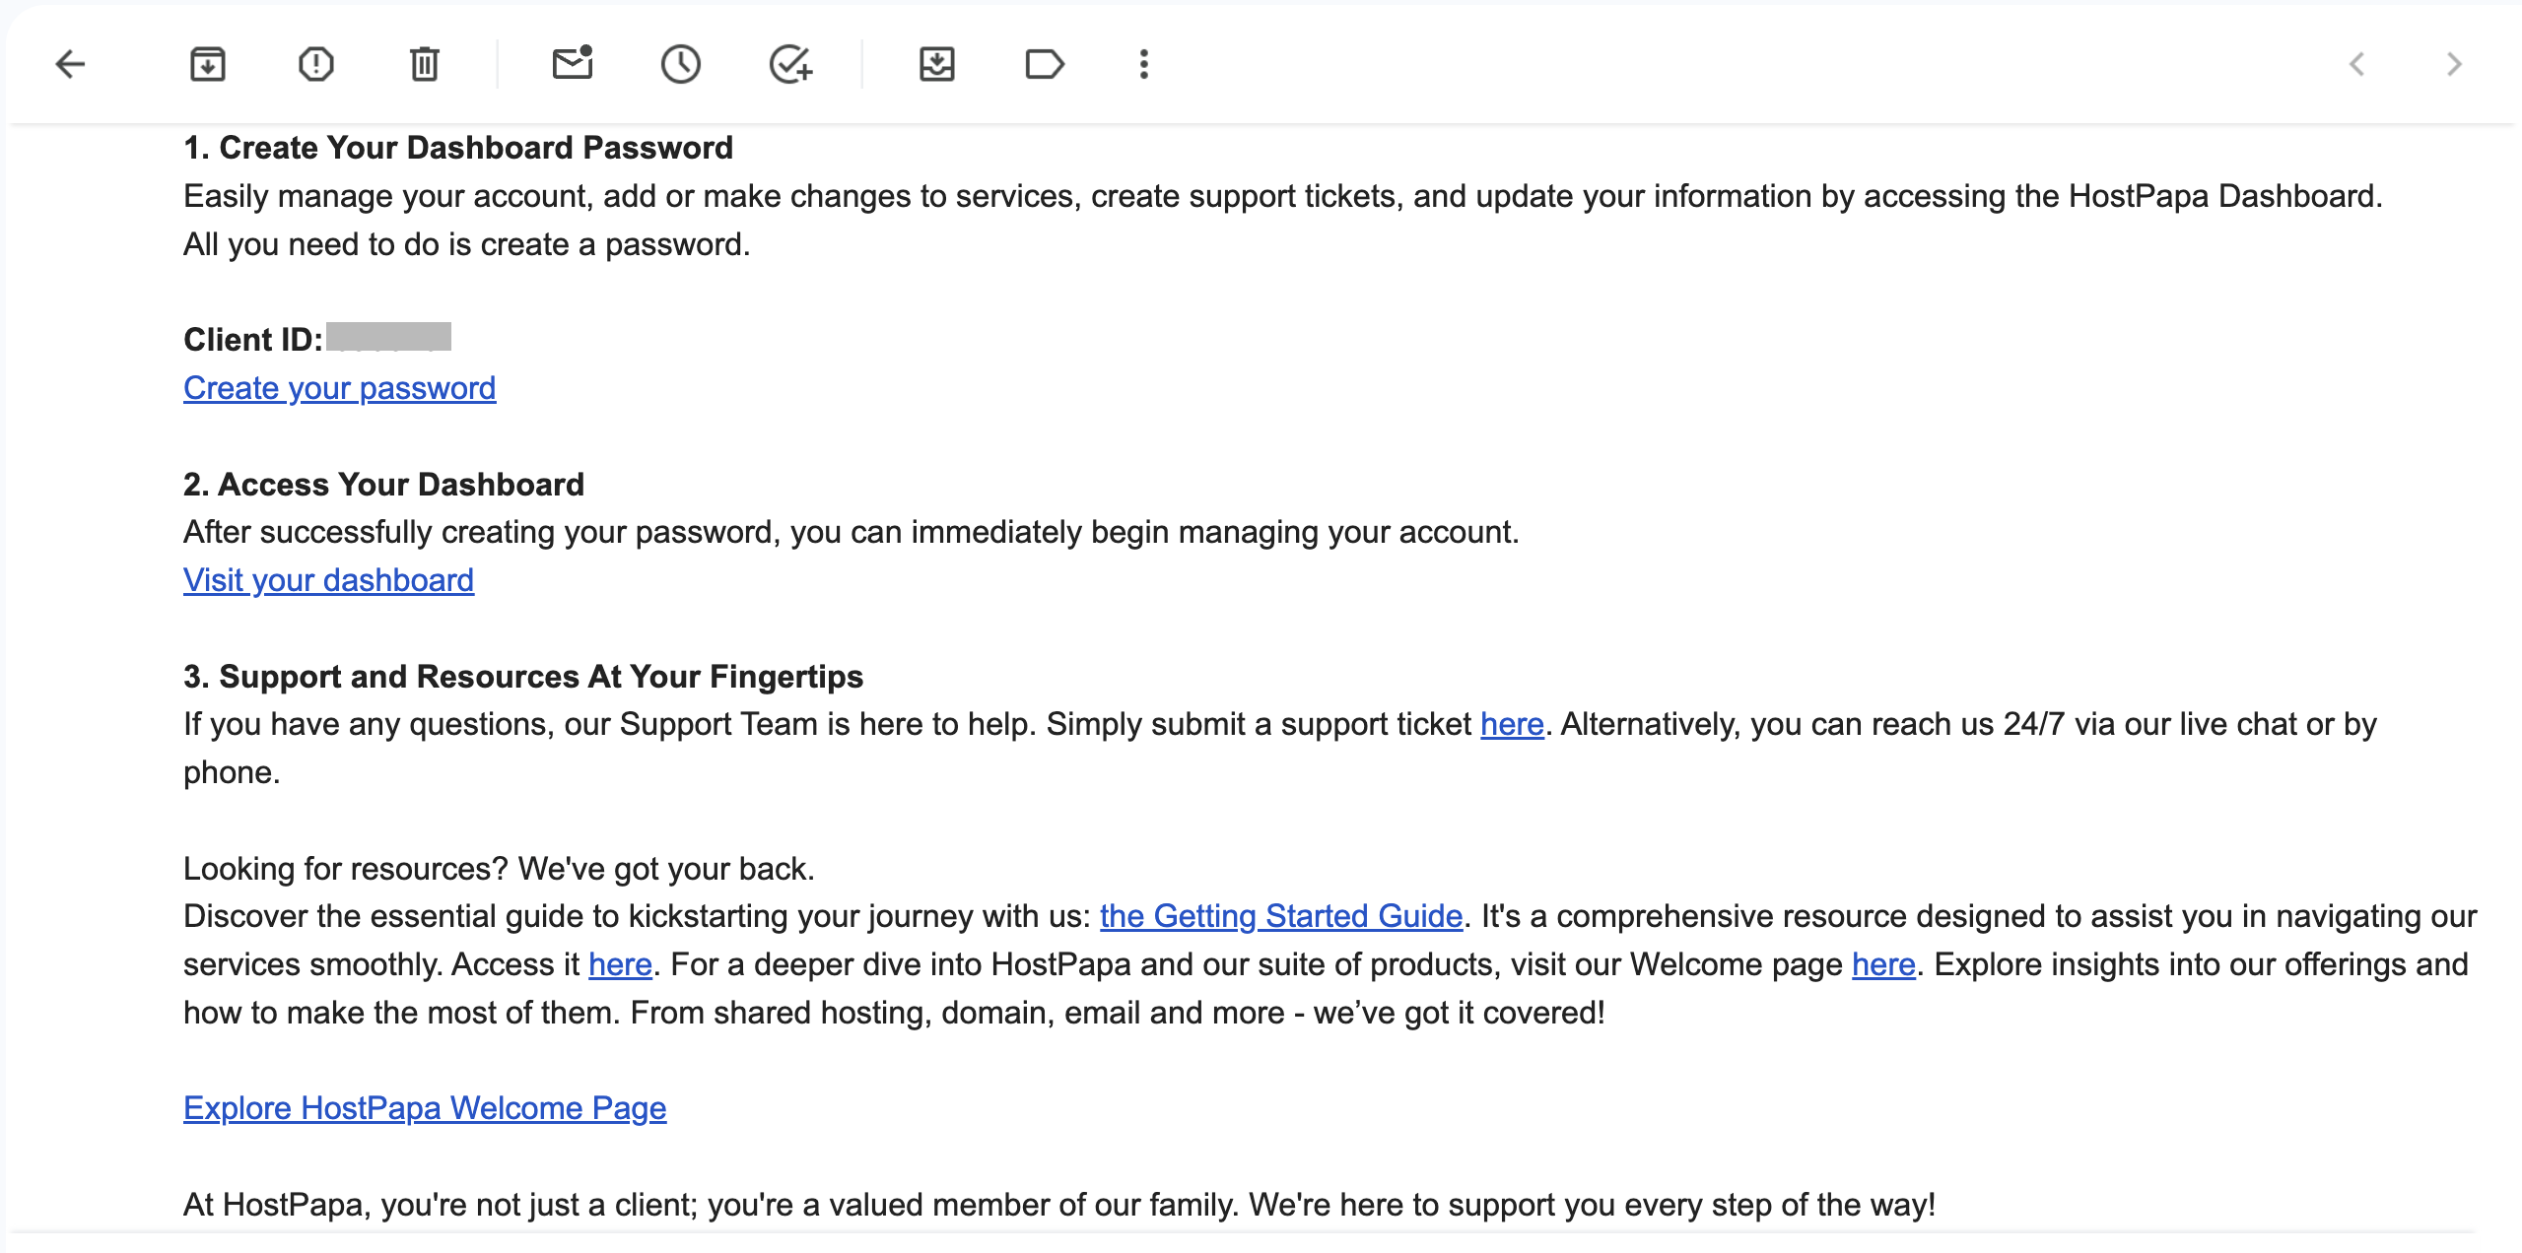This screenshot has width=2522, height=1253.
Task: Click the 'Client ID:' label
Action: pyautogui.click(x=253, y=340)
